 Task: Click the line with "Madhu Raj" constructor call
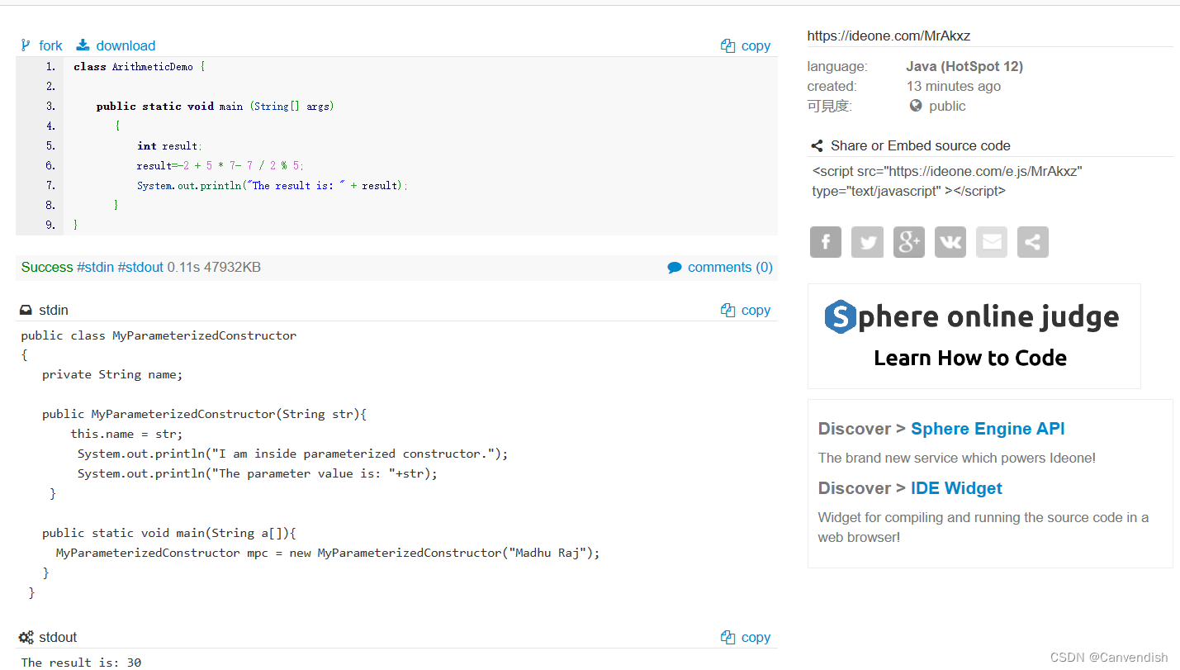pos(328,553)
